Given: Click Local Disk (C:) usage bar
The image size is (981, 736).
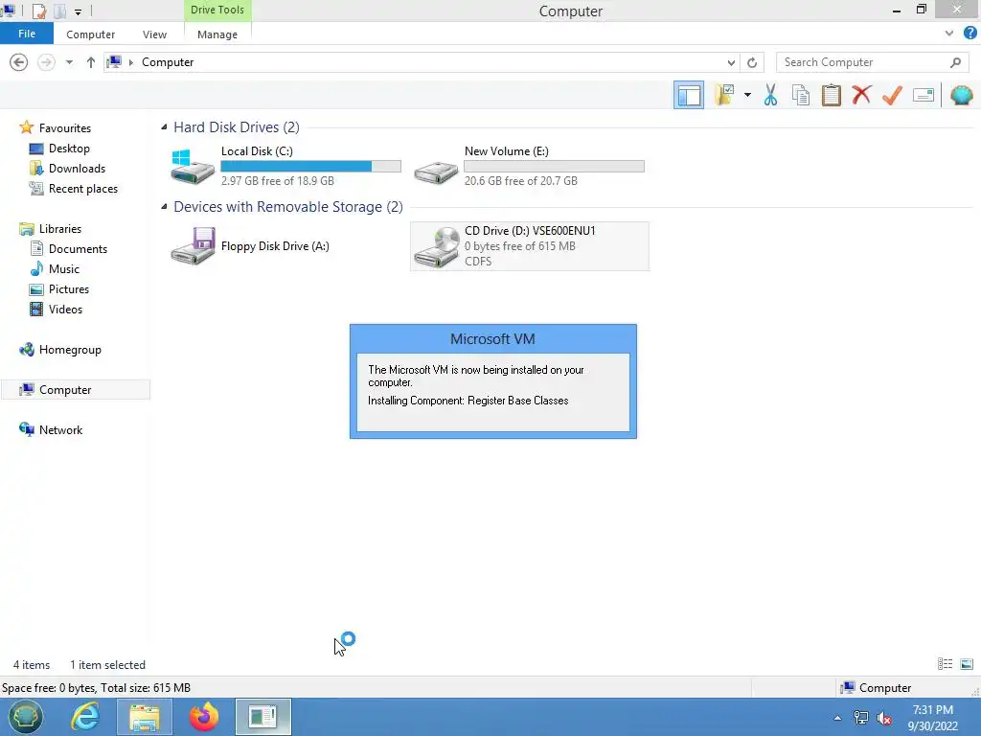Looking at the screenshot, I should coord(311,166).
